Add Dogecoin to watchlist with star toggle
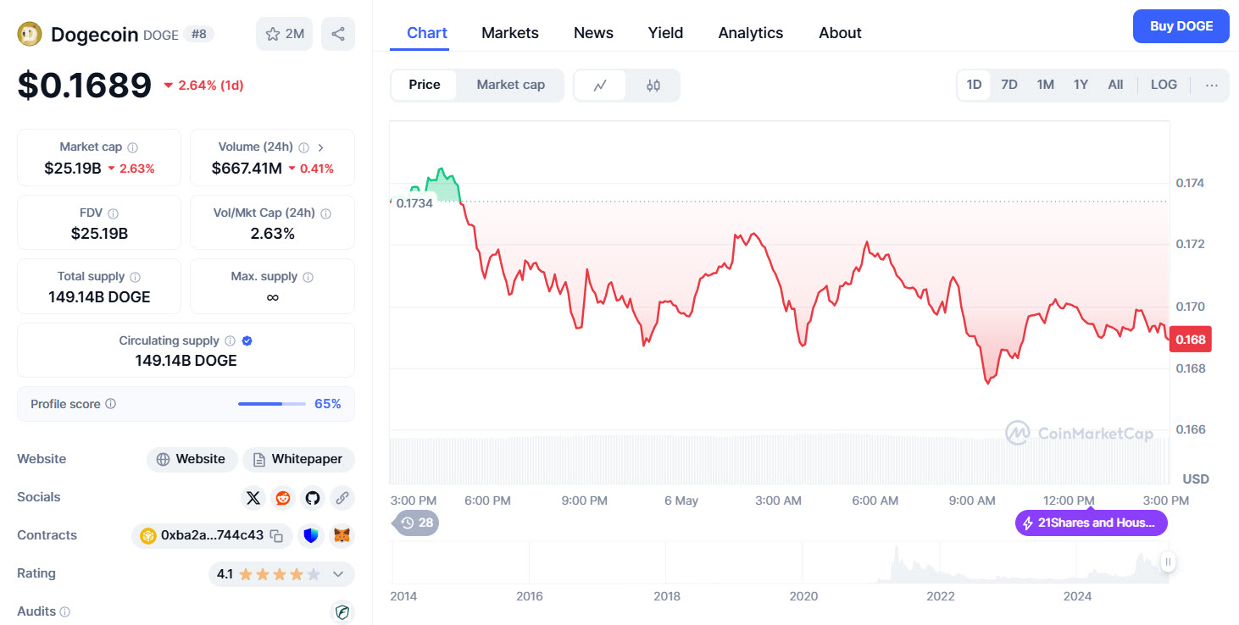This screenshot has width=1239, height=625. (x=271, y=33)
